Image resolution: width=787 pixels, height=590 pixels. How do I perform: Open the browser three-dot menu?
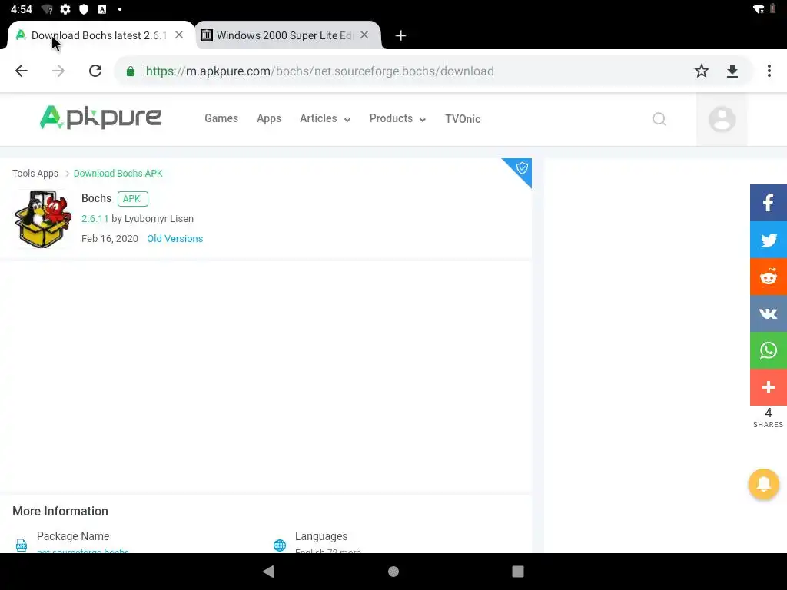[x=769, y=71]
